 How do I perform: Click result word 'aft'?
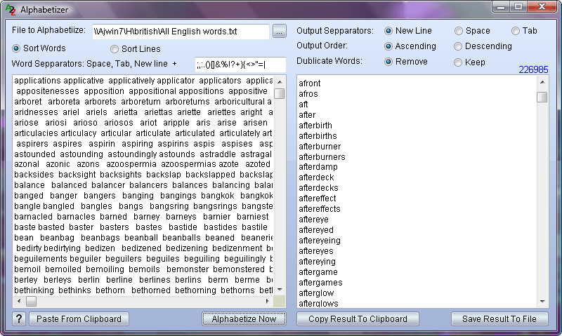[x=303, y=105]
